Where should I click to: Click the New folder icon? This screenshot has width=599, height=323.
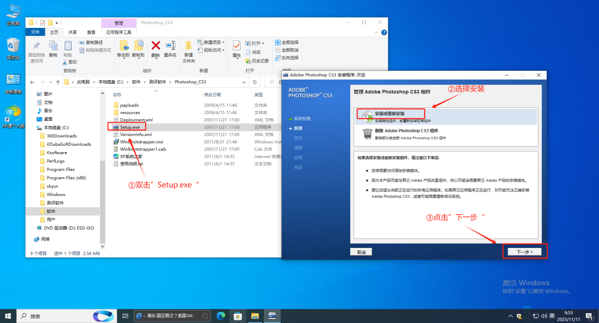pyautogui.click(x=189, y=51)
